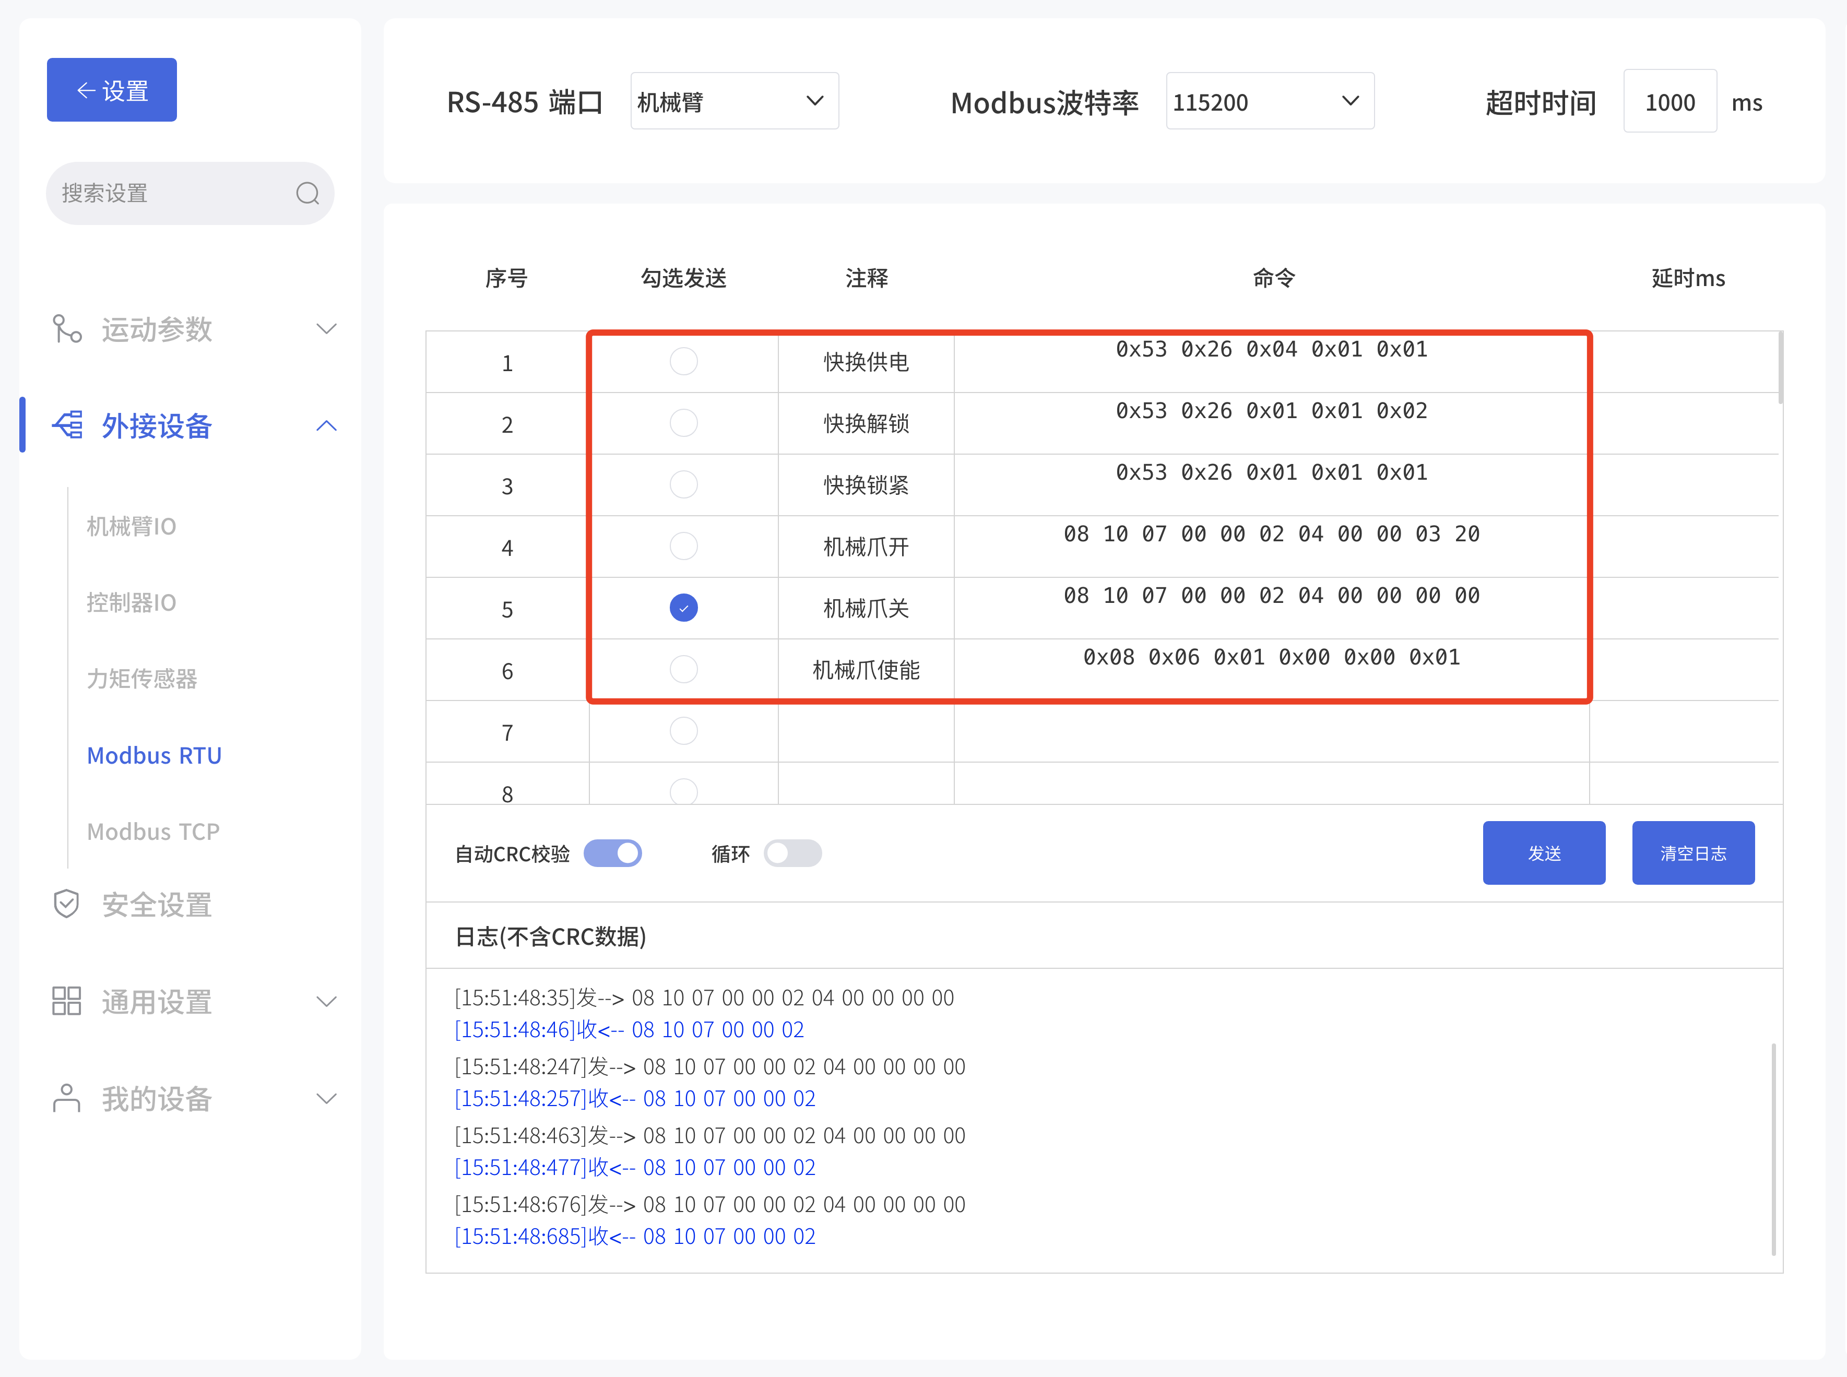The image size is (1847, 1377).
Task: Open 安全设置 menu item
Action: 157,905
